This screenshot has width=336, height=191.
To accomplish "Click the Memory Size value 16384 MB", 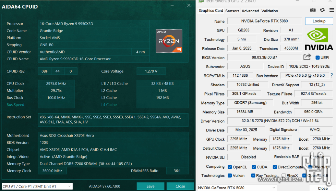I will [x=245, y=112].
